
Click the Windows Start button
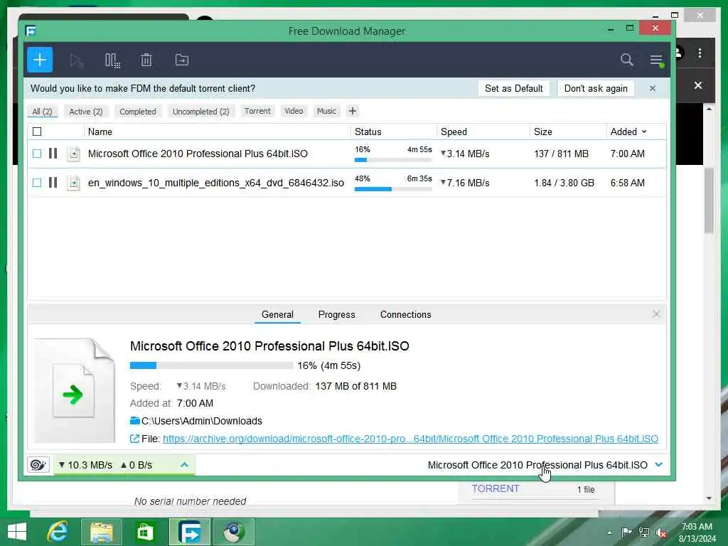pyautogui.click(x=17, y=532)
